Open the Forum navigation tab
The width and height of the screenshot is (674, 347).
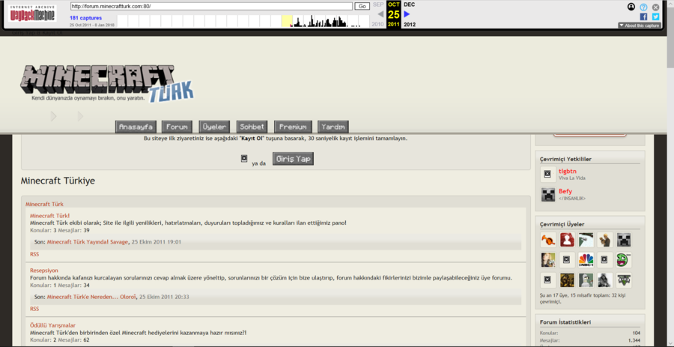(x=177, y=127)
